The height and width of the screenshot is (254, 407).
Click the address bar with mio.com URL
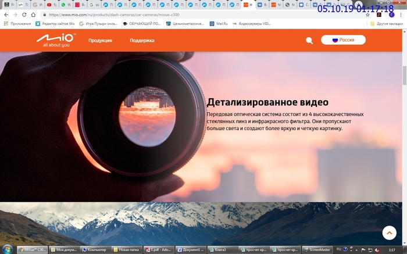coord(174,15)
